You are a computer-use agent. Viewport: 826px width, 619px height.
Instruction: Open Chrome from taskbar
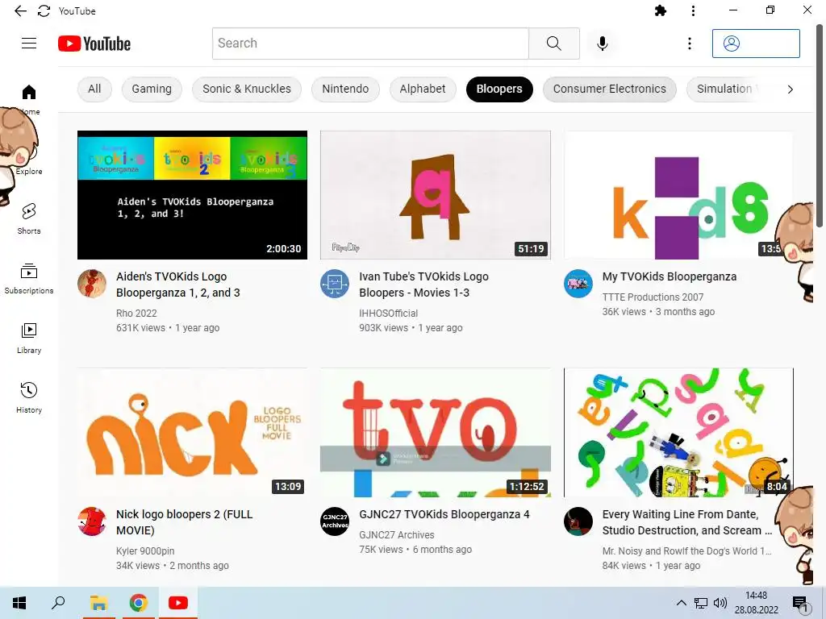139,603
